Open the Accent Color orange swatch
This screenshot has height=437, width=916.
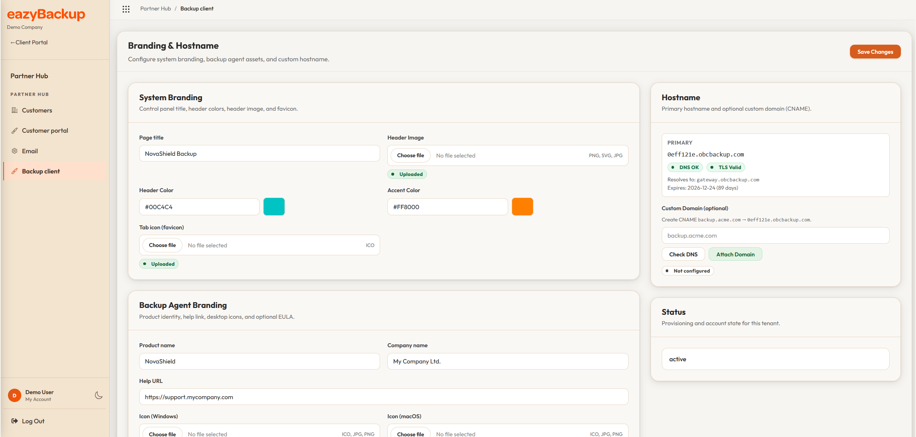point(523,207)
